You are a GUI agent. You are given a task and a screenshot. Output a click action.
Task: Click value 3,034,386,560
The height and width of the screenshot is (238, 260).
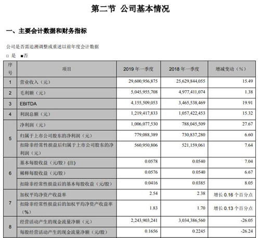[192, 220]
